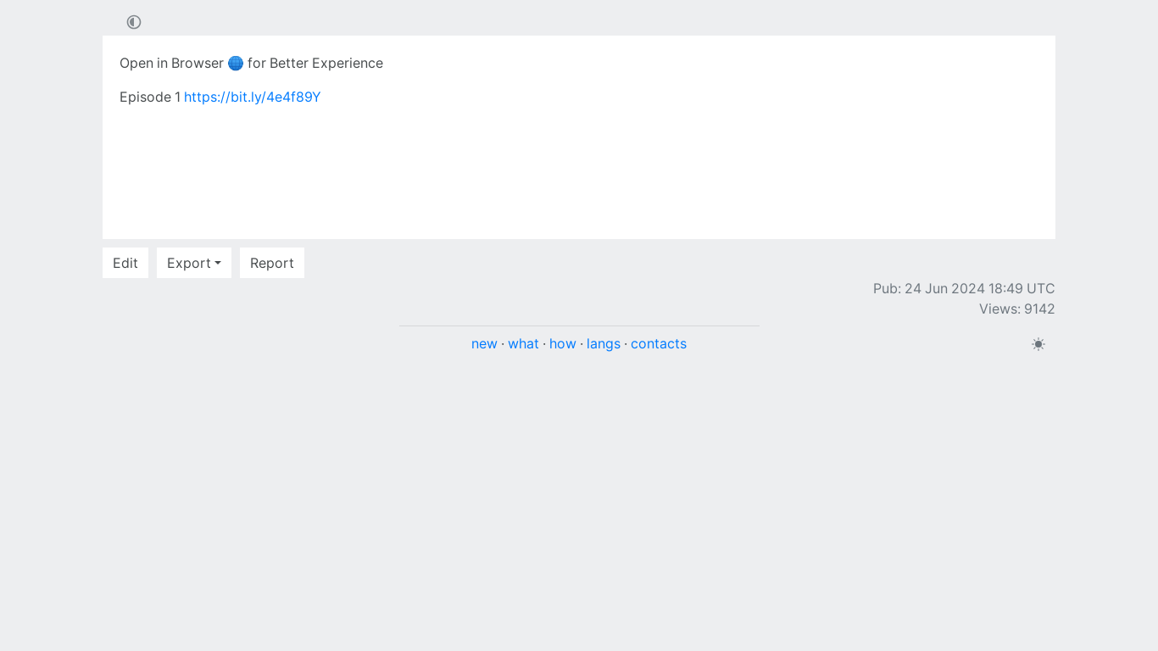Viewport: 1158px width, 651px height.
Task: Open the bit.ly Episode 1 link
Action: 253,97
